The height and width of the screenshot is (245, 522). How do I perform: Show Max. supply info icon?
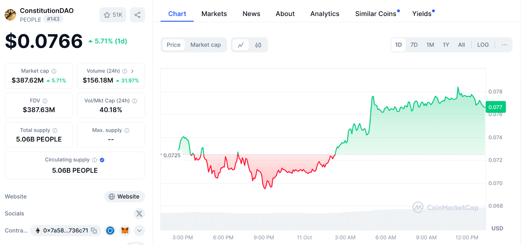(x=127, y=130)
